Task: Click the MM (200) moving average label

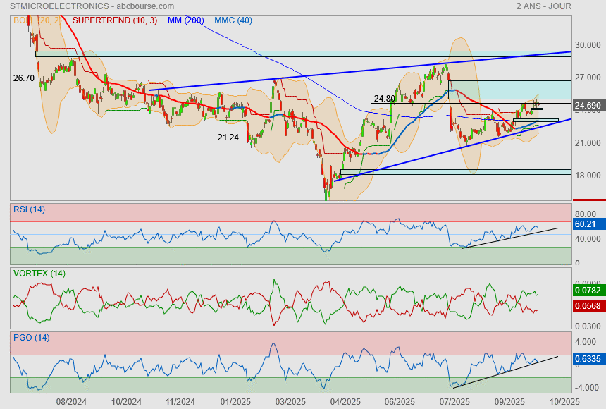Action: pyautogui.click(x=185, y=20)
